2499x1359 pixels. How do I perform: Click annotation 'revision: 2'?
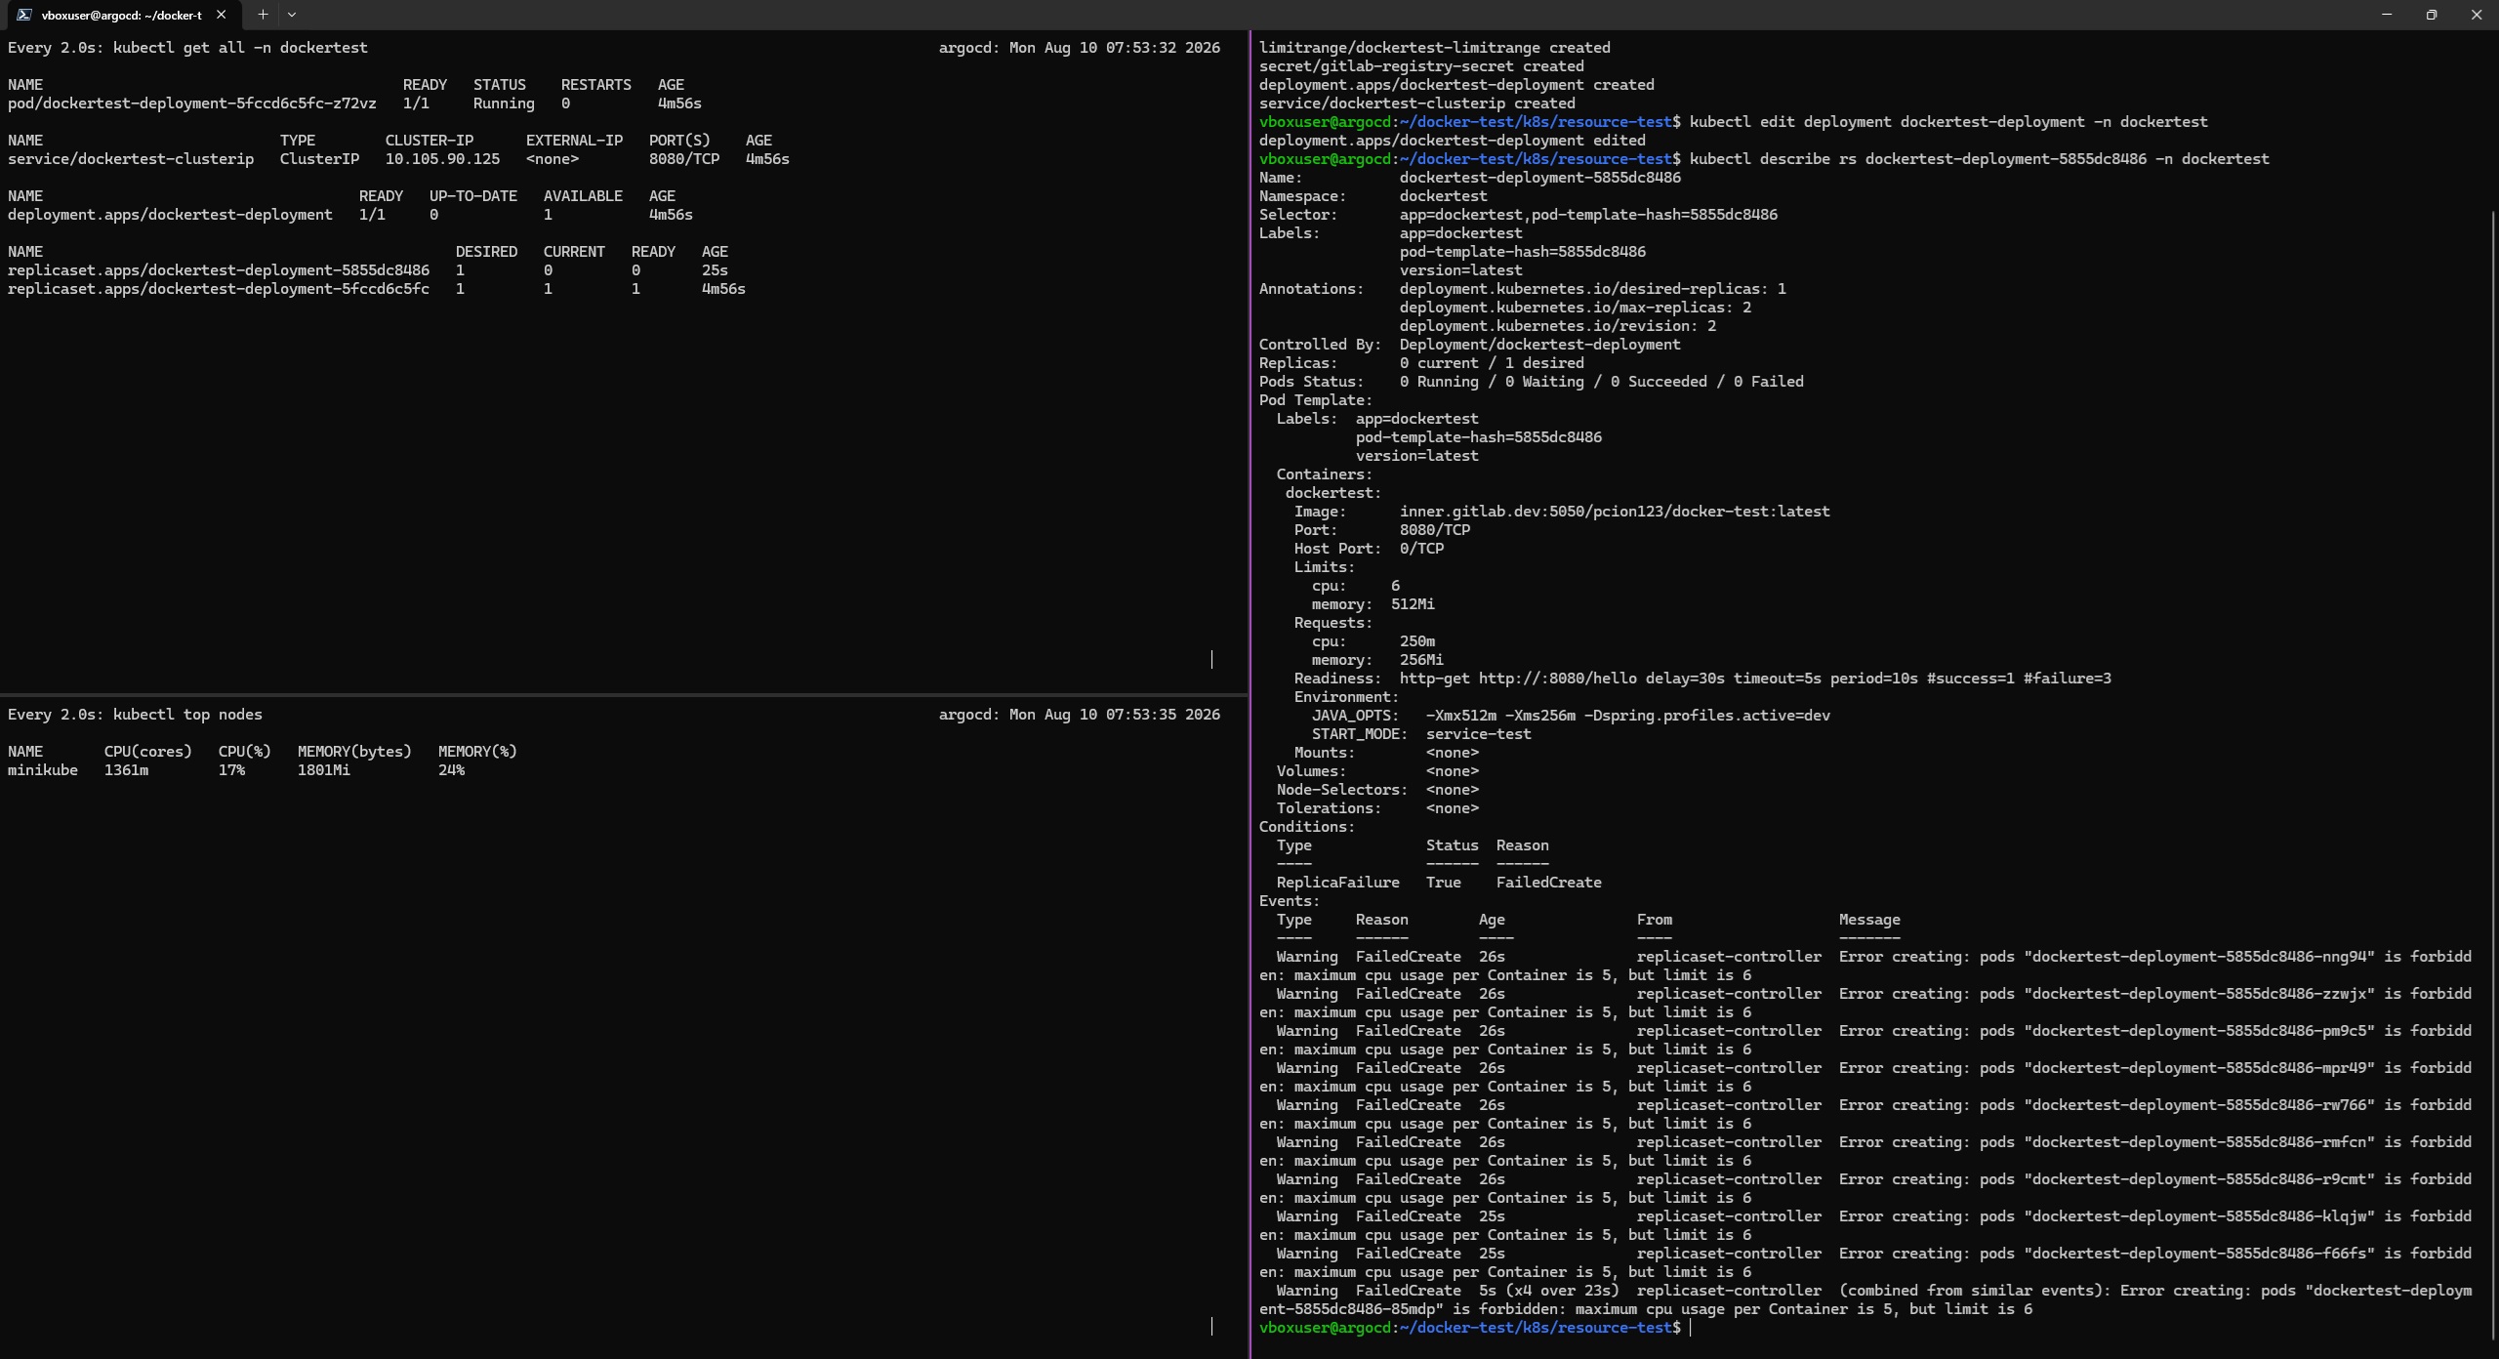[1558, 326]
